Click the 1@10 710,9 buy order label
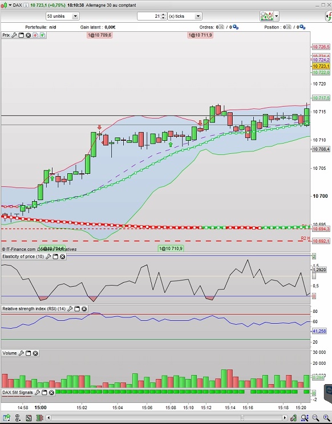Viewport: 332px width, 424px height. pyautogui.click(x=171, y=248)
